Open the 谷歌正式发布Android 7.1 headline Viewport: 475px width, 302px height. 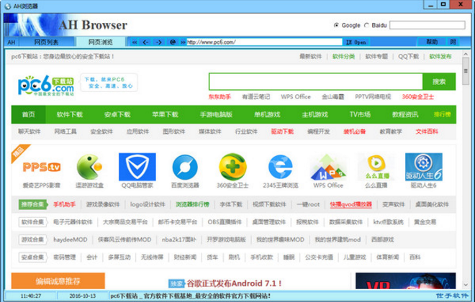point(234,283)
